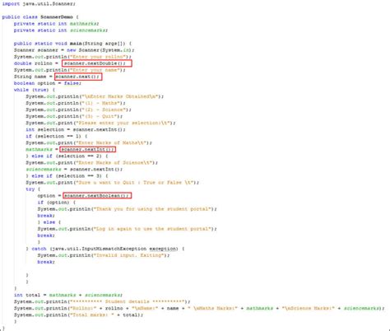390x331 pixels.
Task: Click the mathmarks field declaration
Action: [x=56, y=24]
